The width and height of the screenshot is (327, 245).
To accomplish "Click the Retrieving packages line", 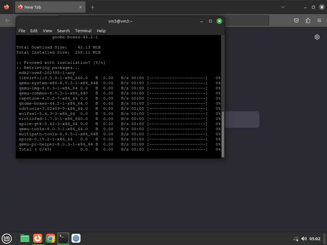I will (48, 68).
